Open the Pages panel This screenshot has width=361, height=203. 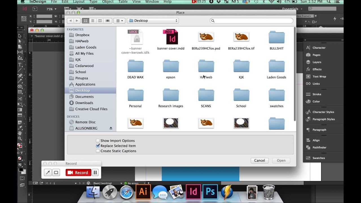tap(316, 55)
